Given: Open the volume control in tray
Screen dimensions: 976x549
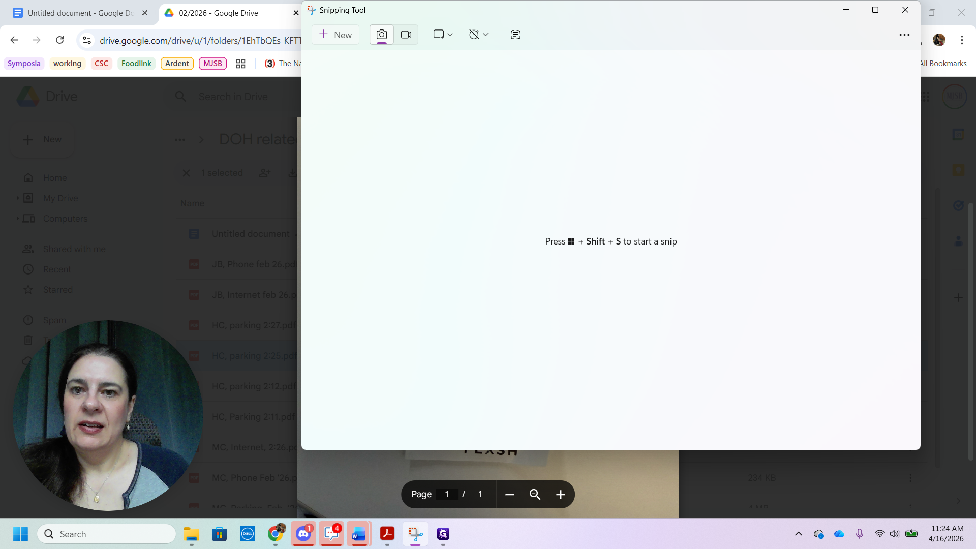Looking at the screenshot, I should click(x=894, y=534).
